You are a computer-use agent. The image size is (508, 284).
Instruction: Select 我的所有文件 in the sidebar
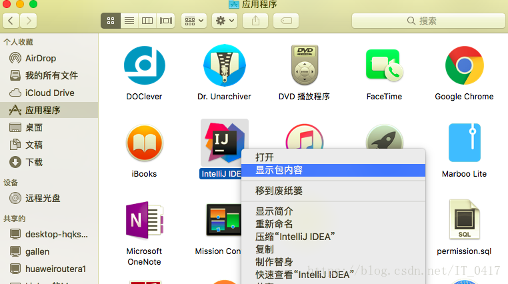coord(49,75)
